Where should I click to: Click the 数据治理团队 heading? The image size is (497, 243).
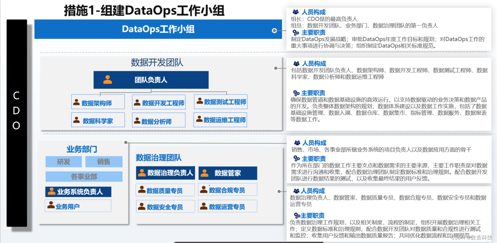159,157
